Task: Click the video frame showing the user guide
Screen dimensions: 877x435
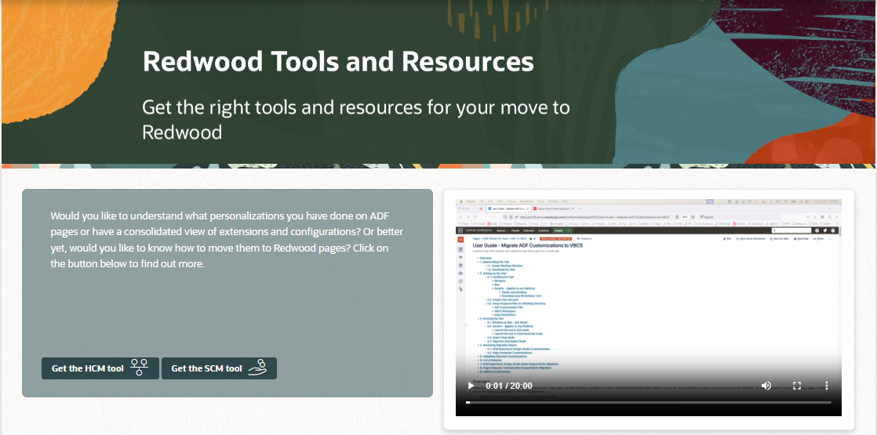Action: pos(648,306)
